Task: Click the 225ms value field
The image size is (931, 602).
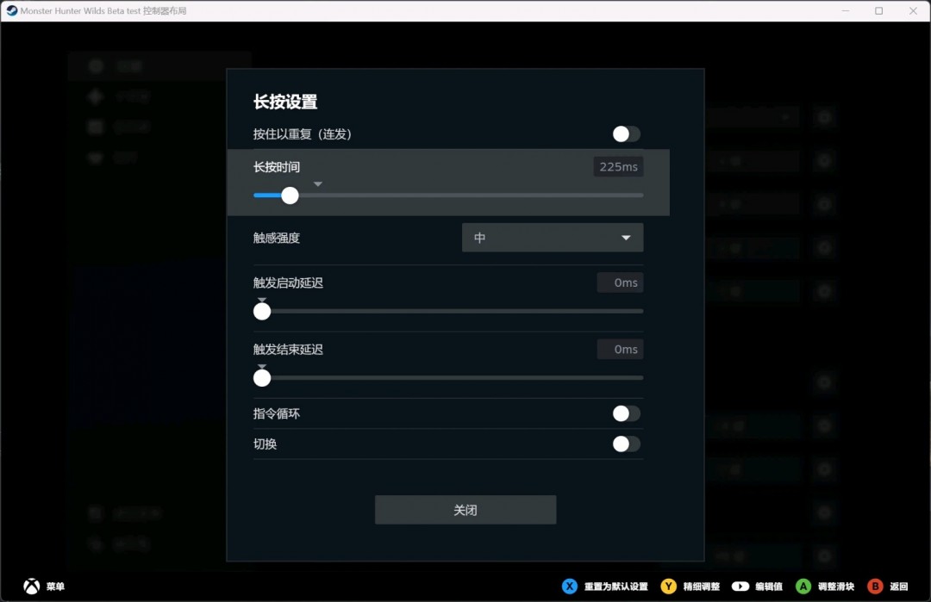Action: tap(618, 167)
